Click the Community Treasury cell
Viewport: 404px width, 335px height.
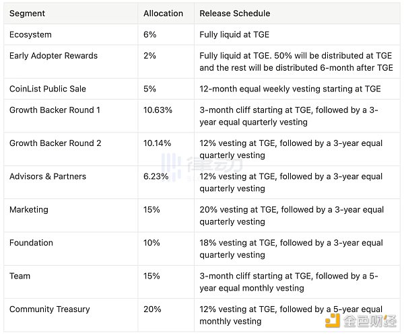click(49, 309)
